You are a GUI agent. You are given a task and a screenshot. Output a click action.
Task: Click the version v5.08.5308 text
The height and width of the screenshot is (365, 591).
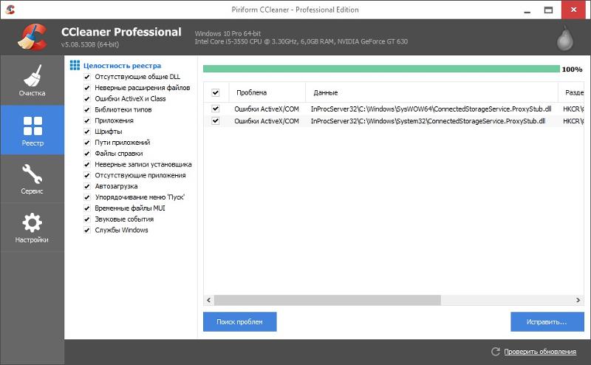(89, 44)
